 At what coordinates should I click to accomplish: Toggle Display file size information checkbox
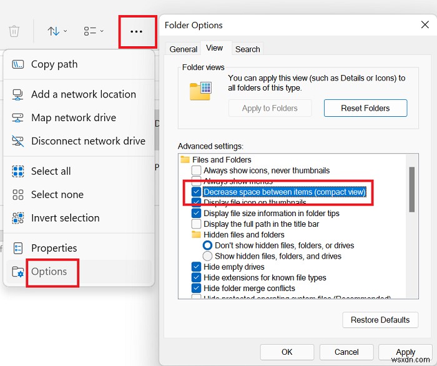(196, 213)
